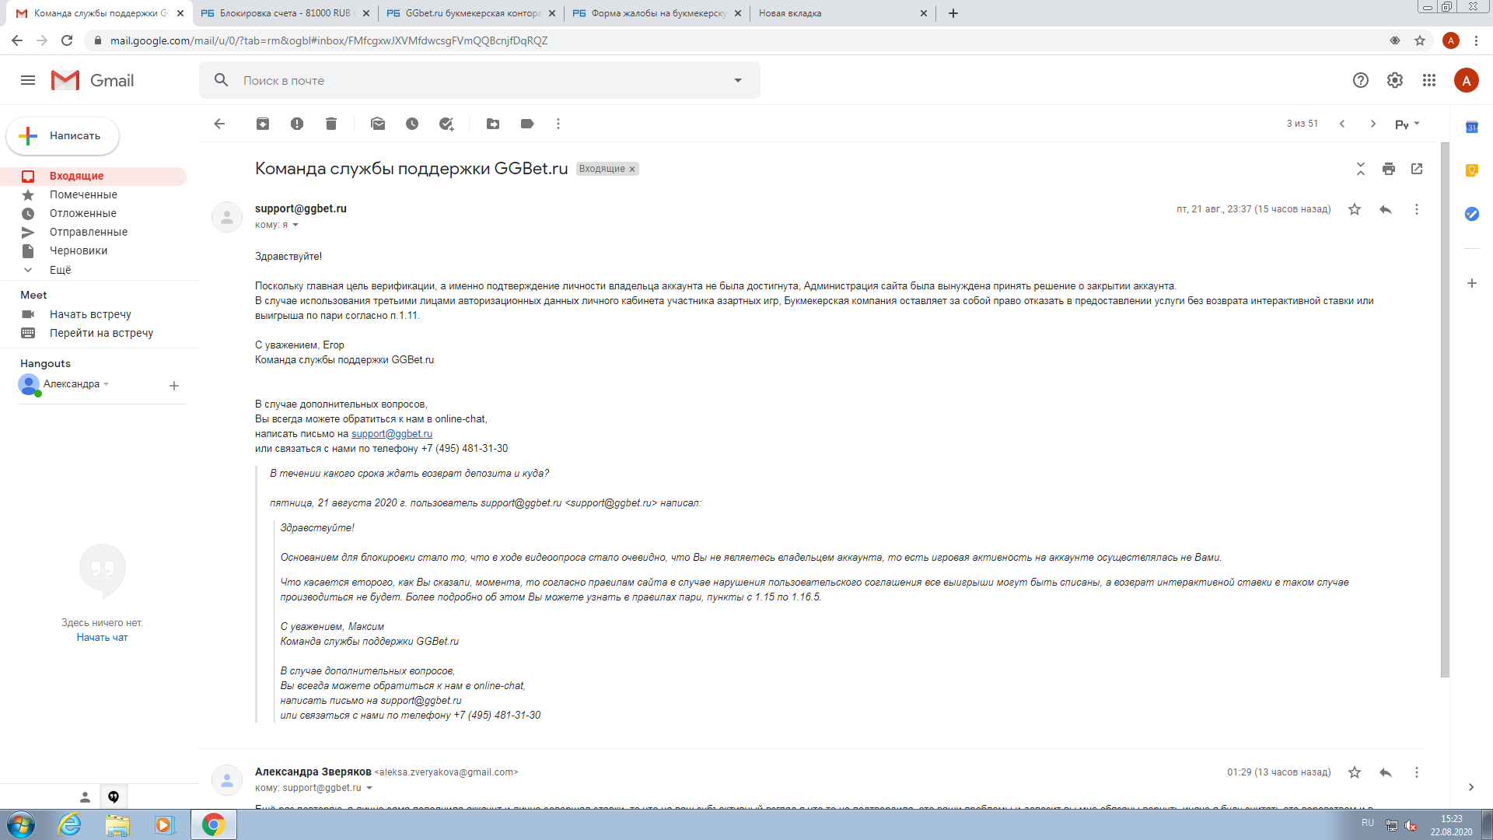The height and width of the screenshot is (840, 1493).
Task: Archive the open email conversation
Action: (x=263, y=124)
